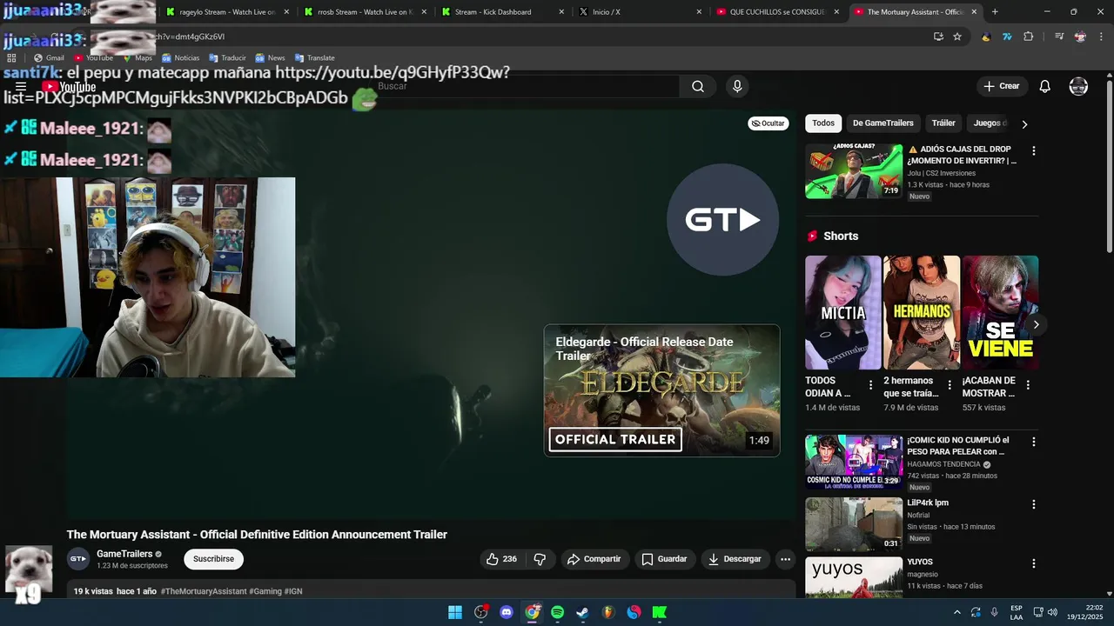
Task: Open the 7TV extension icon
Action: point(1007,37)
